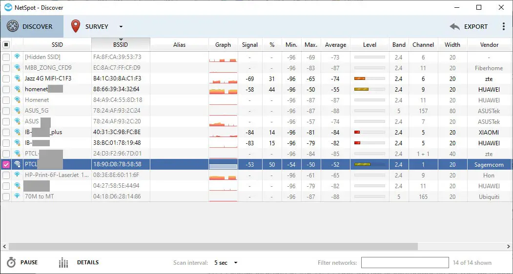Click channel cell 165
The image size is (513, 274).
point(423,197)
